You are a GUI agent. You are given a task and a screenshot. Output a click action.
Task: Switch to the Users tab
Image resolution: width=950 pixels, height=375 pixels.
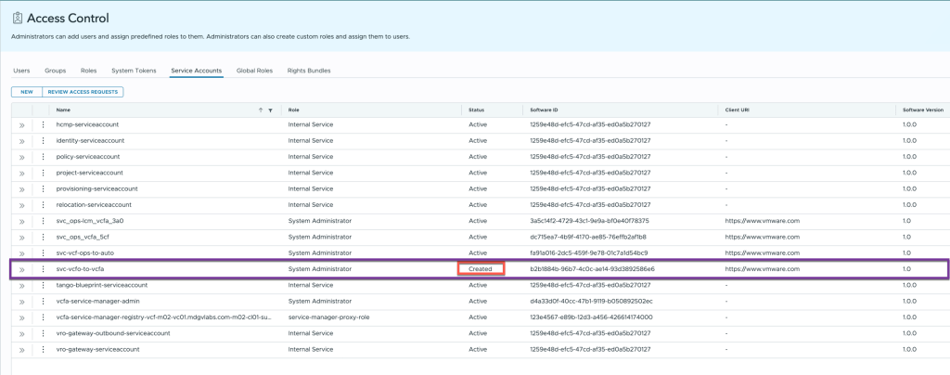(x=21, y=71)
